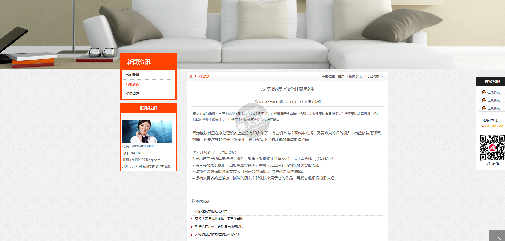Click the QQ：9490489 contact line

tap(133, 153)
